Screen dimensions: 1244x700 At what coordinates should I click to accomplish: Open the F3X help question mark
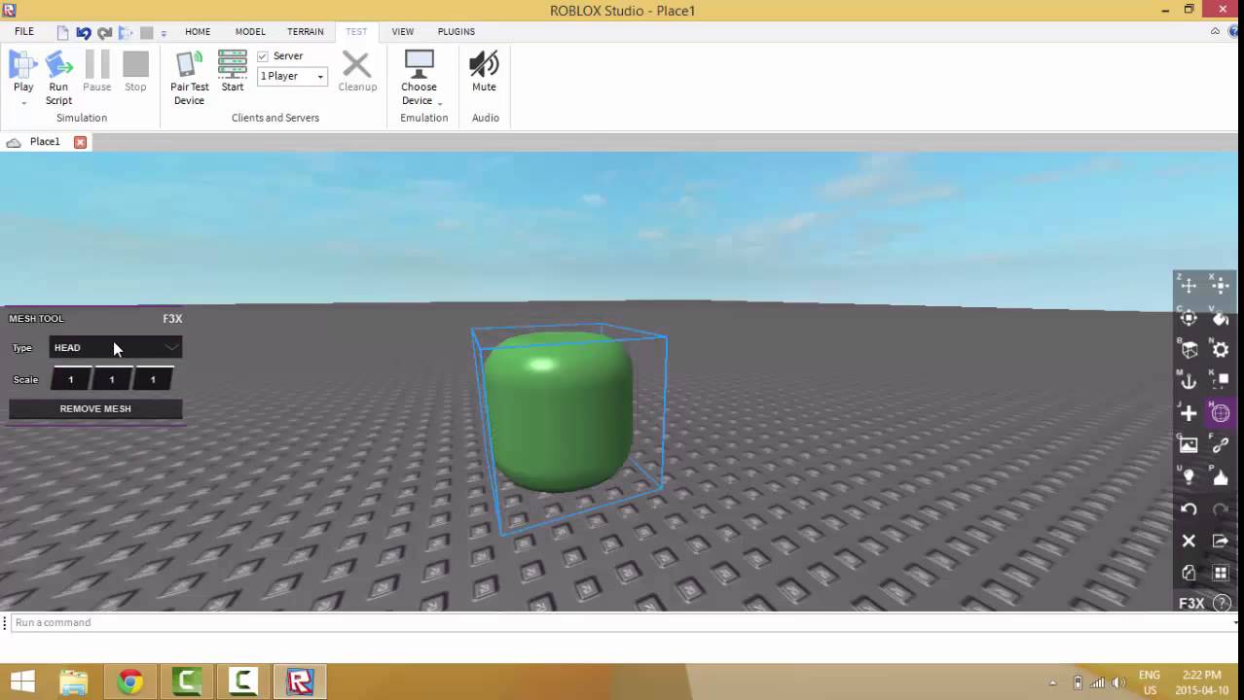click(1222, 604)
